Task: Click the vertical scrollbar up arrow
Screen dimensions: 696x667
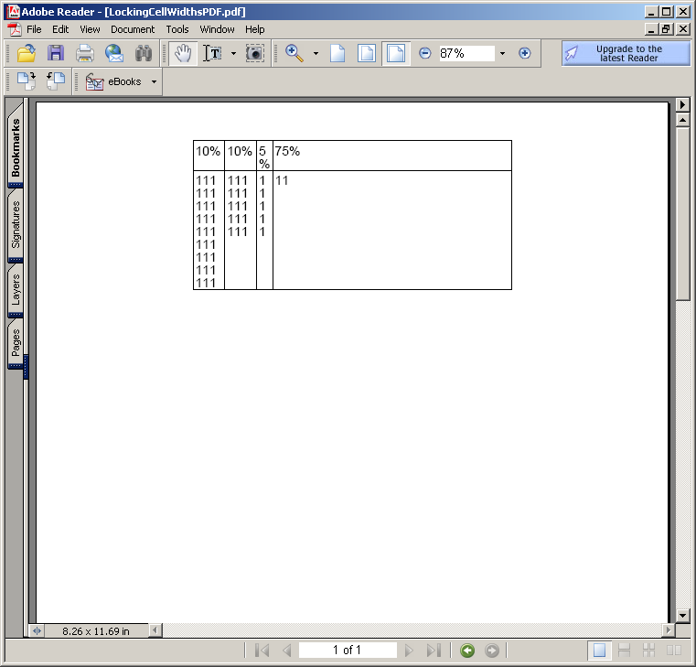Action: click(682, 120)
